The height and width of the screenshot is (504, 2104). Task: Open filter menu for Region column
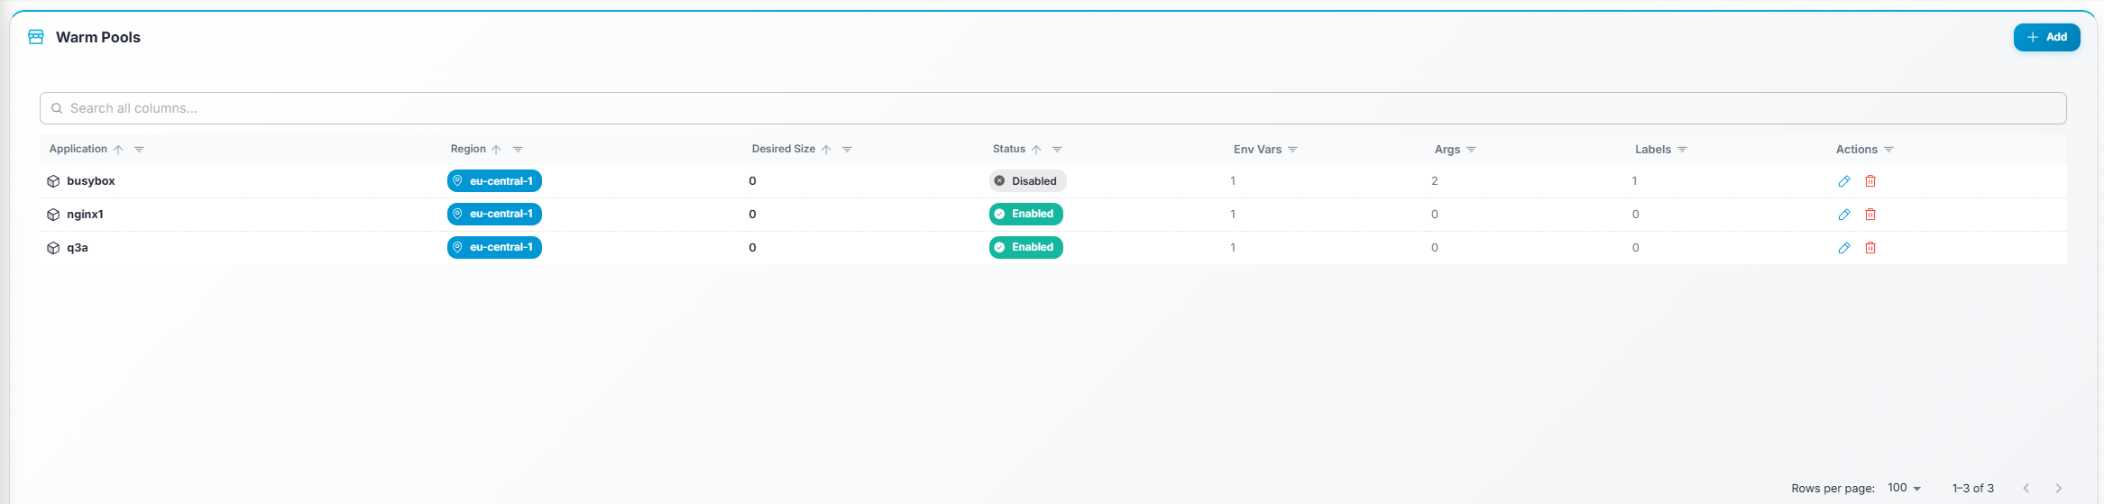click(x=518, y=150)
